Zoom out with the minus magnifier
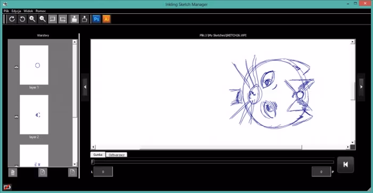 [43, 19]
